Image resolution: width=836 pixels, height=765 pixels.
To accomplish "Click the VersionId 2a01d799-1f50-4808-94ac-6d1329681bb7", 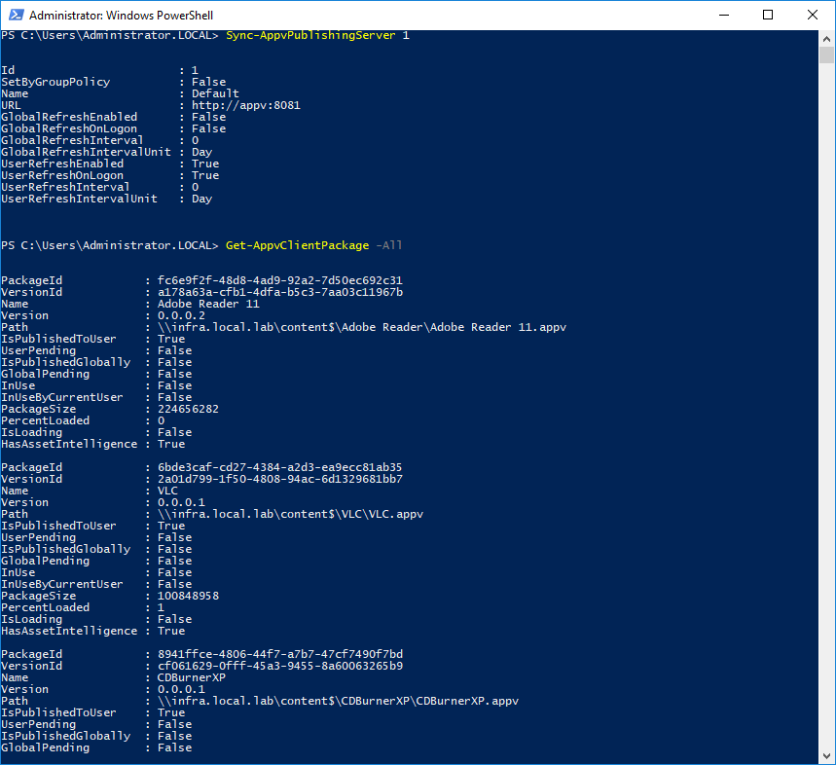I will click(x=280, y=479).
